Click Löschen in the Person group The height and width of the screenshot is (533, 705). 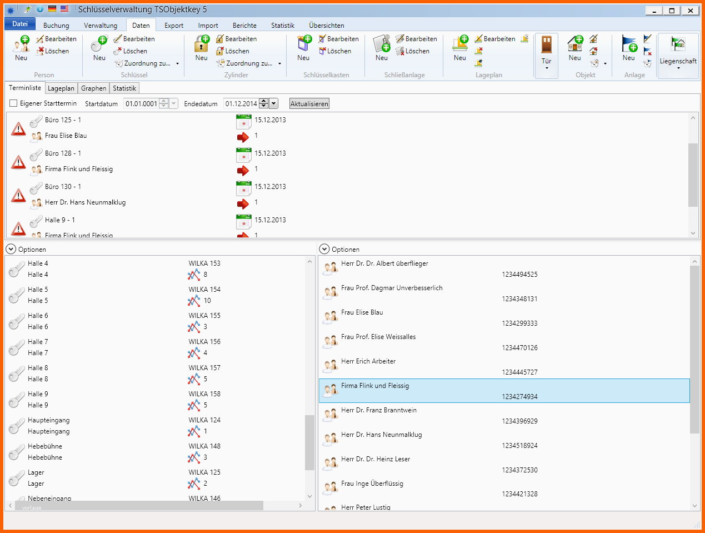click(53, 51)
